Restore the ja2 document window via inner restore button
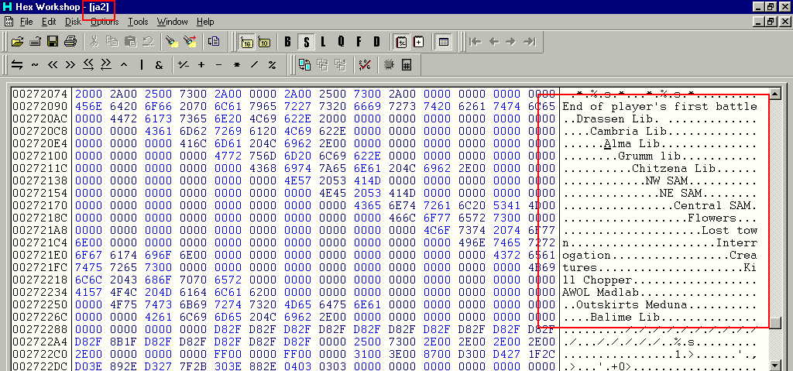This screenshot has width=793, height=371. [771, 22]
